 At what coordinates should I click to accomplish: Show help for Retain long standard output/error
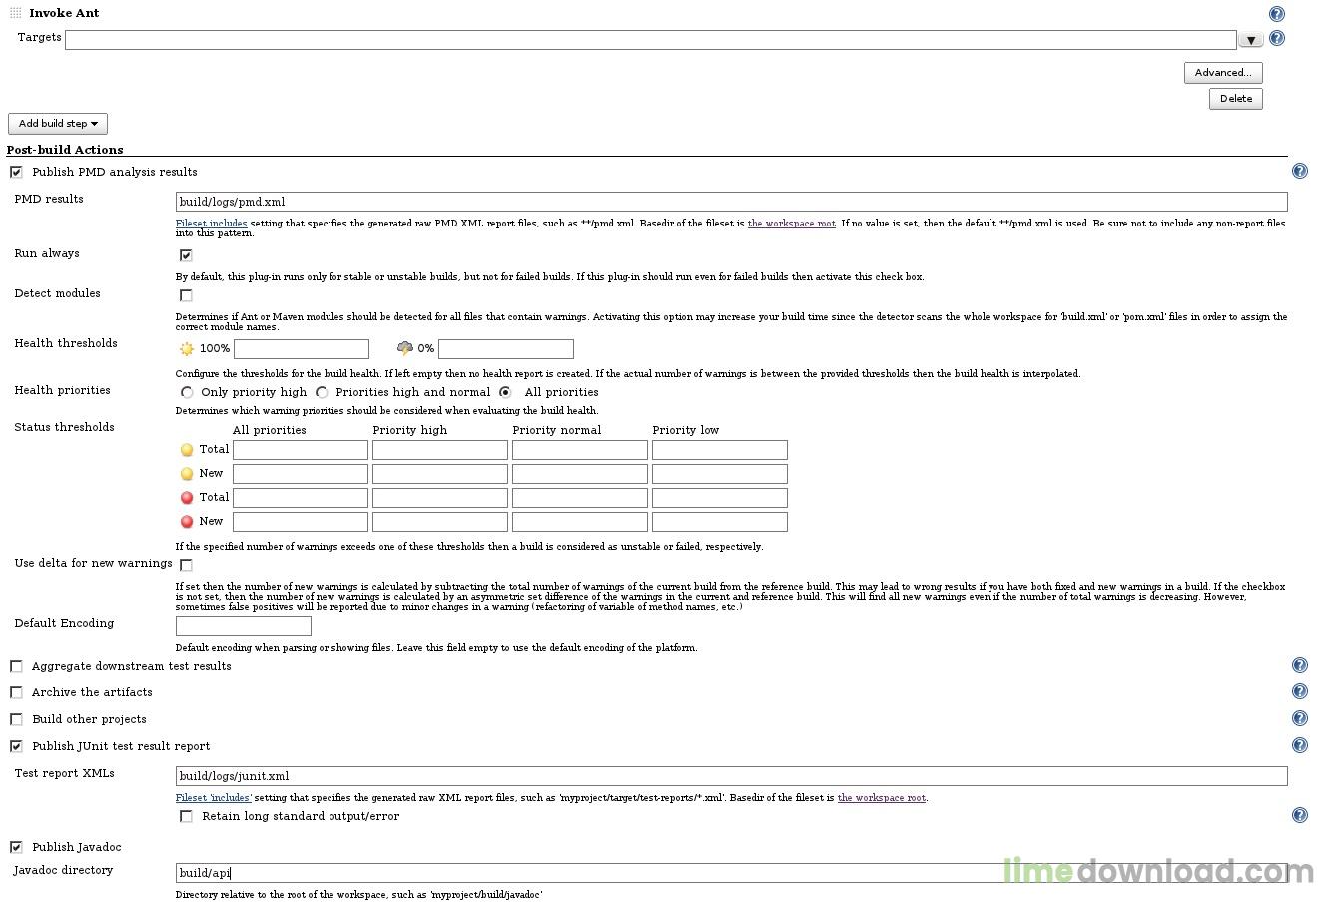1299,816
